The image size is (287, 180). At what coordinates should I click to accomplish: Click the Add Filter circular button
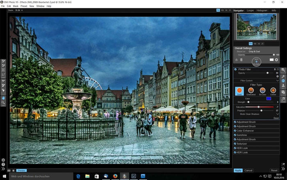tap(256, 62)
